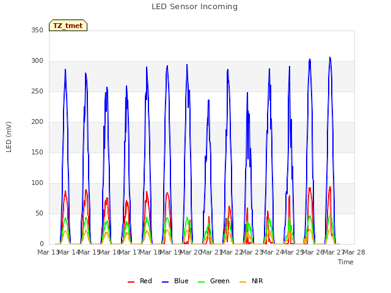
Task: Click the Mar 28 x-axis date label
Action: coord(354,252)
